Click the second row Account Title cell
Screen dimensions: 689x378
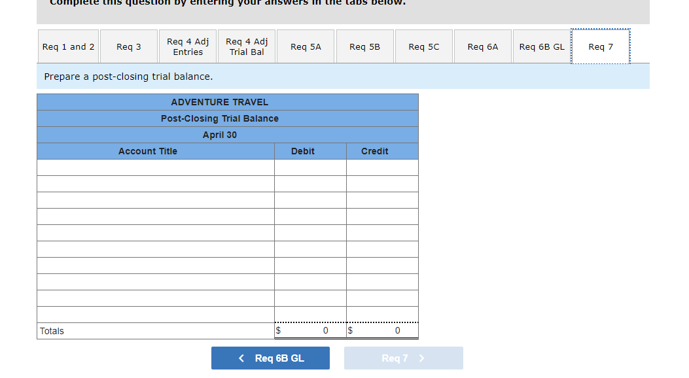(155, 184)
